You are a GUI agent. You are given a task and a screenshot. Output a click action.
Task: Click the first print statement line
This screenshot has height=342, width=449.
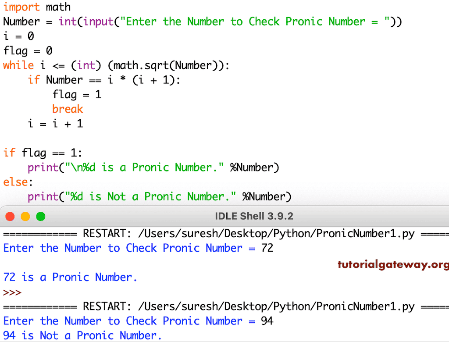click(153, 167)
